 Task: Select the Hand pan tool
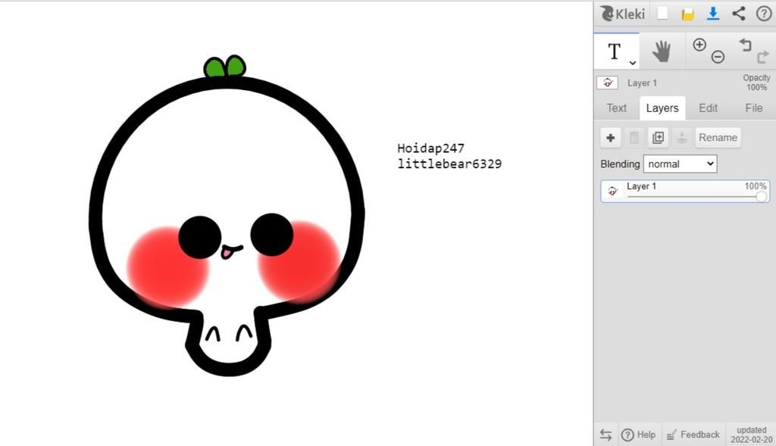[662, 51]
